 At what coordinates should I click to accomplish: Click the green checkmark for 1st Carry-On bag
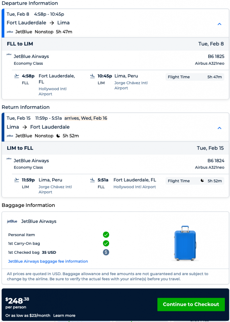tap(106, 243)
